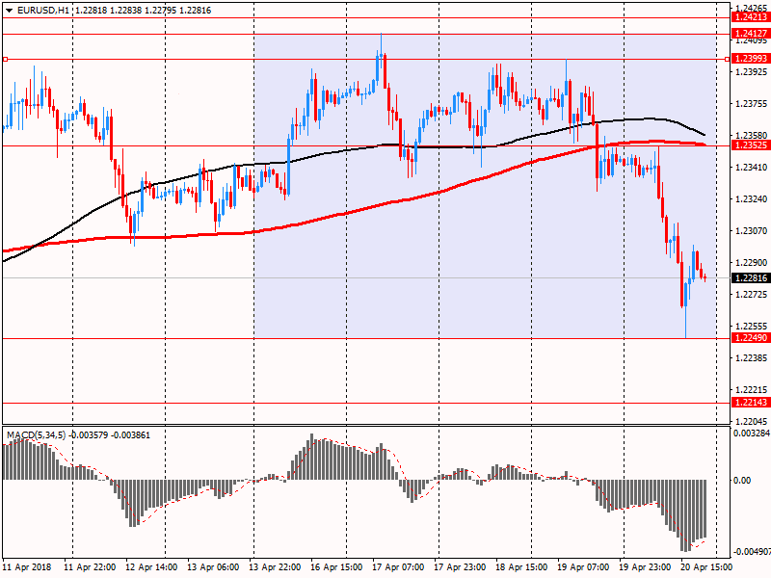Screen dimensions: 771x578
Task: Open the chart menu triangle beside EURUSD,H1
Action: 9,10
